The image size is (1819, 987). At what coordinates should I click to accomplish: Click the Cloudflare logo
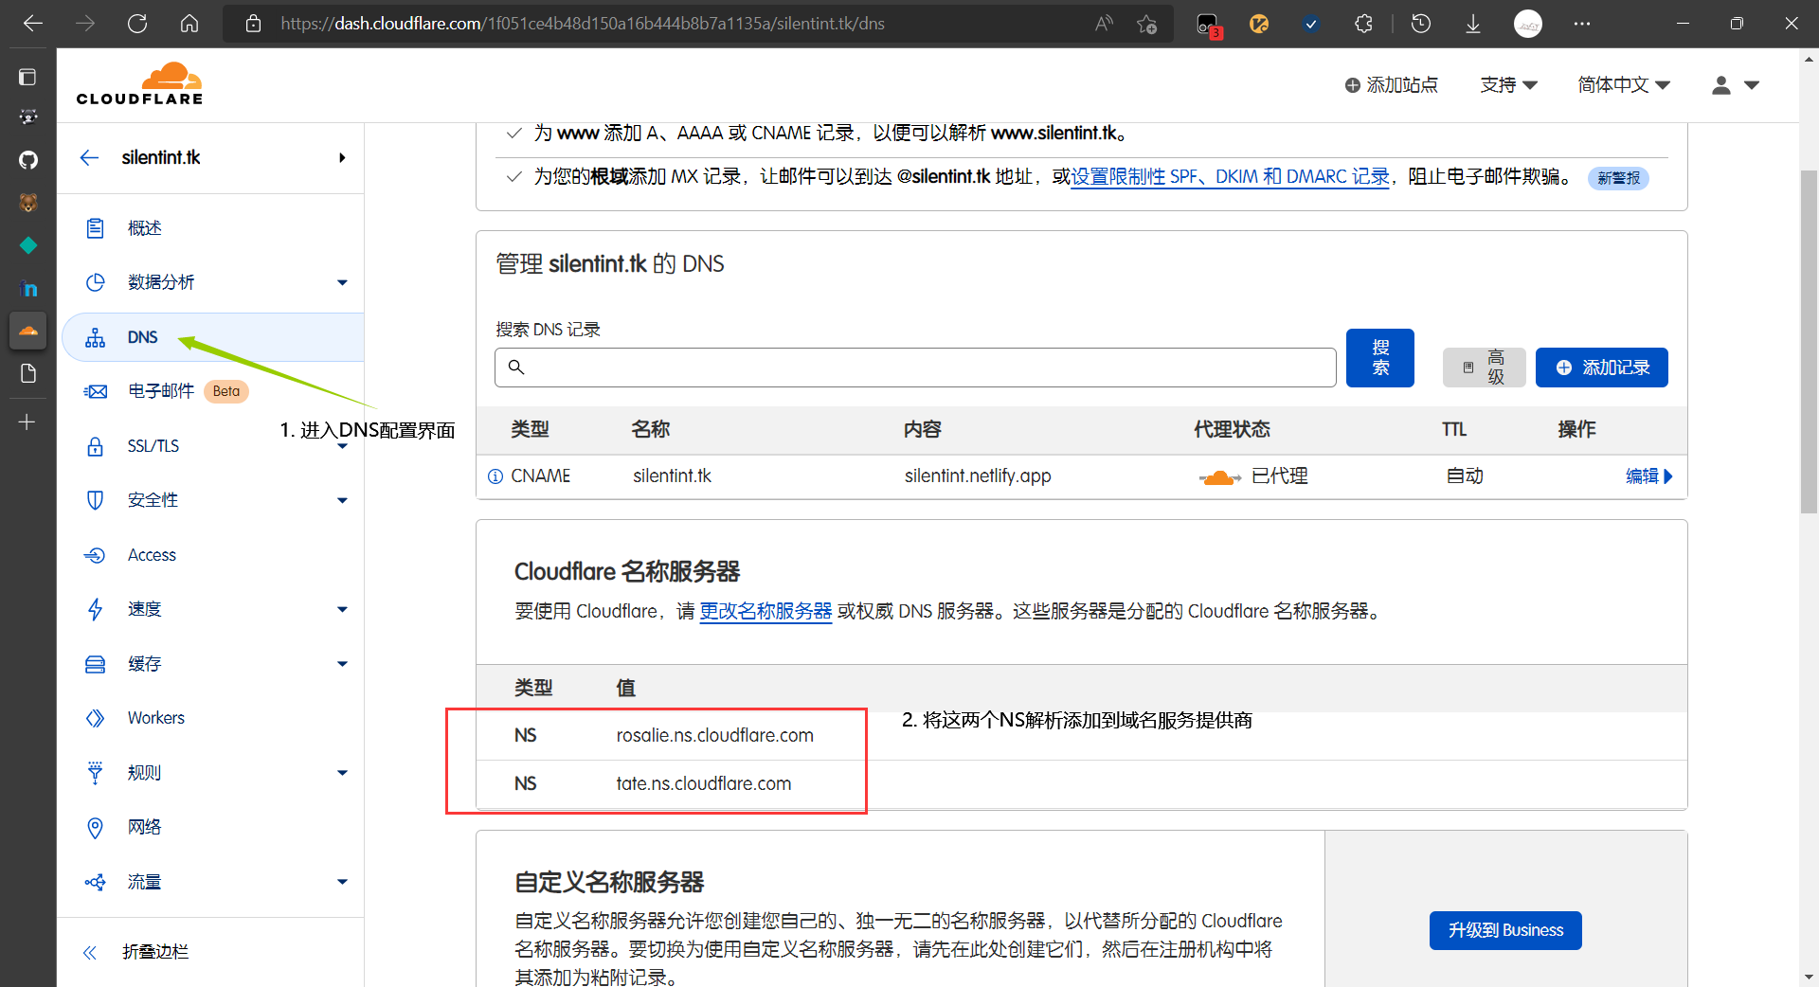(x=139, y=83)
